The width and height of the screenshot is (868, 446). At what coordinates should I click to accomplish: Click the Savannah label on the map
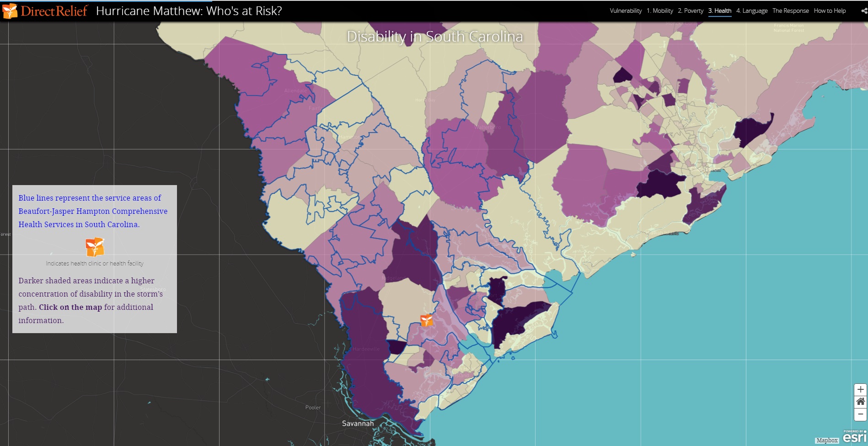358,424
